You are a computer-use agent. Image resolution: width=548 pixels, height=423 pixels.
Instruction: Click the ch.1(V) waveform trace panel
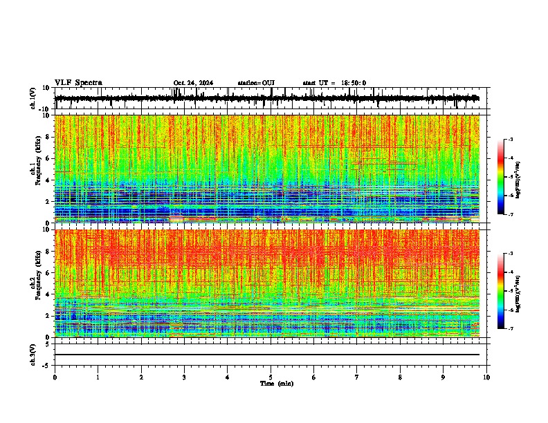tap(271, 98)
